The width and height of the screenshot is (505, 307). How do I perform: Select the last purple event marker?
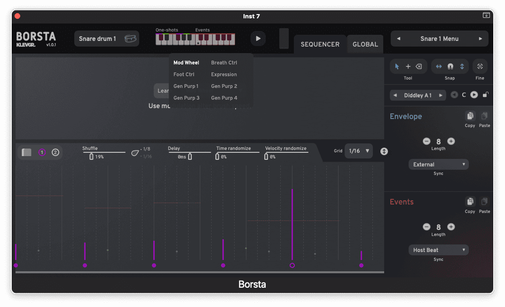point(362,266)
